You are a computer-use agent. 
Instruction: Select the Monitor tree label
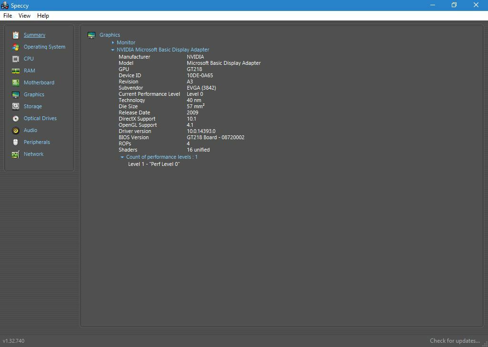point(126,42)
